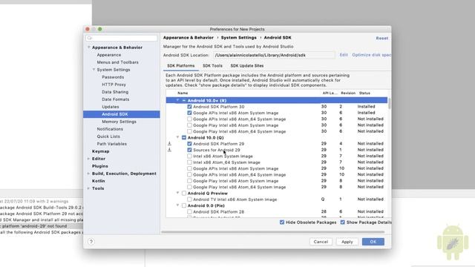Viewport: 475px width, 267px height.
Task: Open Keymap settings
Action: click(101, 151)
